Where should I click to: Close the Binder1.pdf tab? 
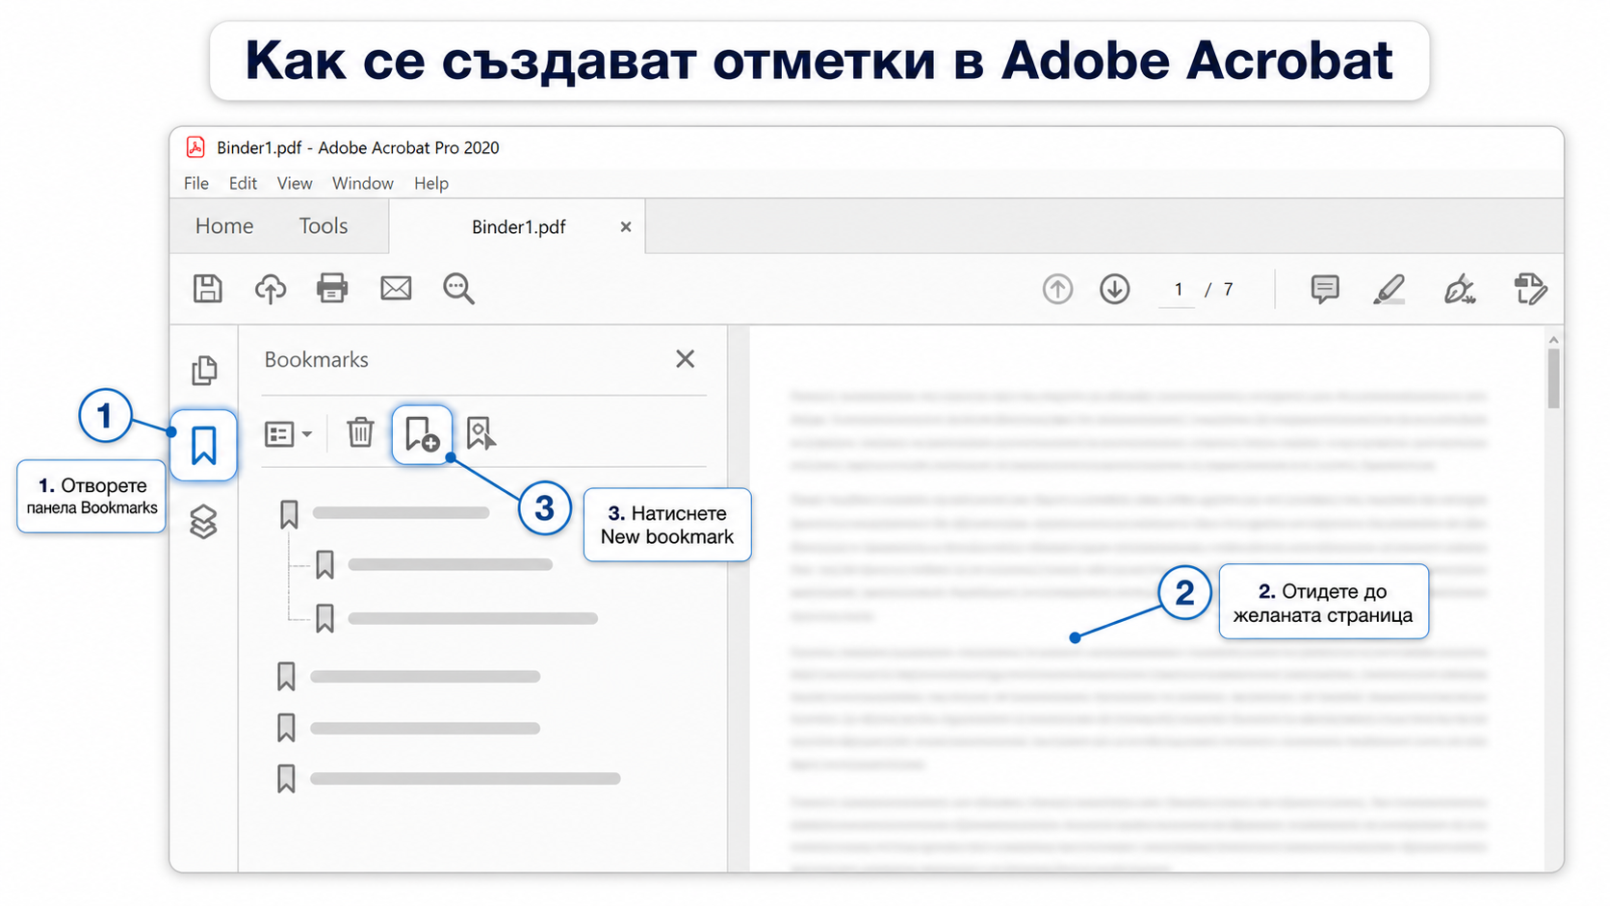pos(626,227)
